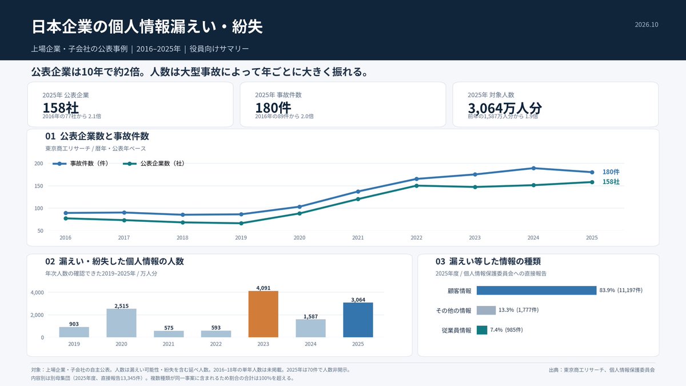Viewport: 686px width, 386px height.
Task: Click the 2024 bar labeled 1,587
Action: 310,328
